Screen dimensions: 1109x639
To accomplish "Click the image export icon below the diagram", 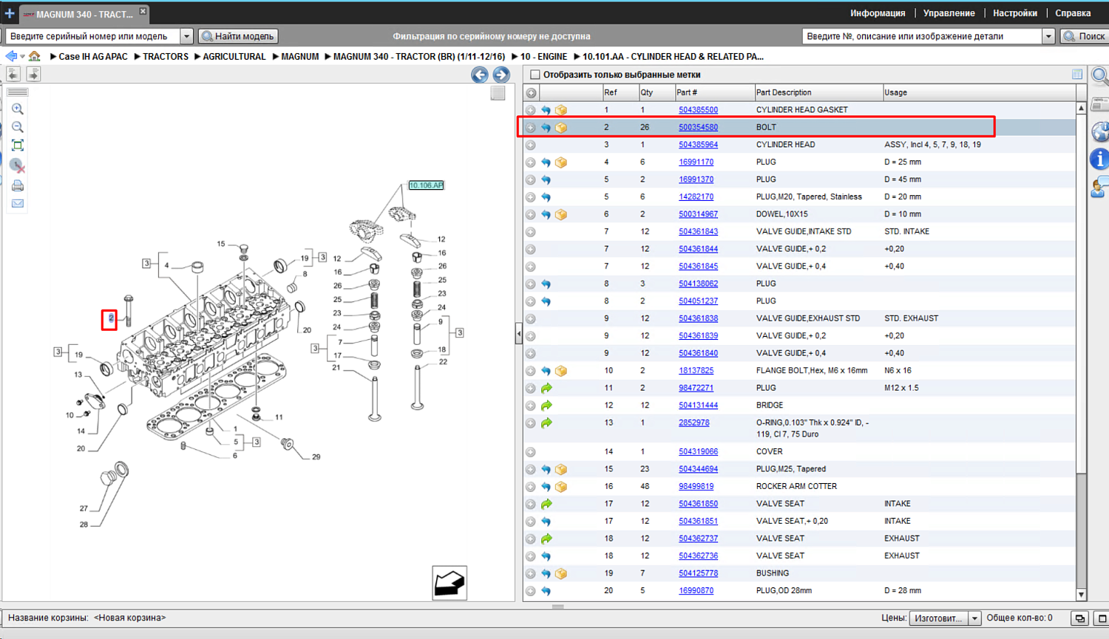I will [x=450, y=583].
